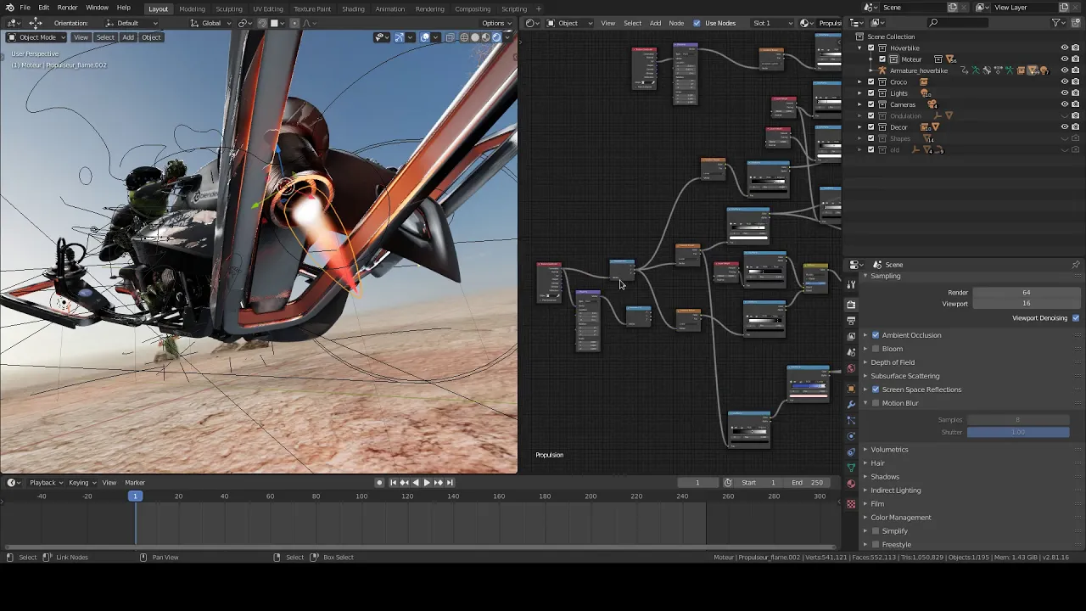Viewport: 1086px width, 611px height.
Task: Open the Object properties orange square tab
Action: 851,389
